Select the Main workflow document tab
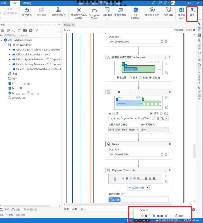 pyautogui.click(x=67, y=25)
